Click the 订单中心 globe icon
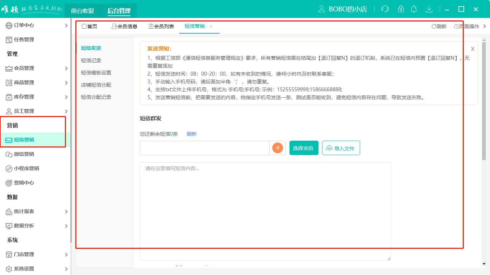 click(9, 25)
